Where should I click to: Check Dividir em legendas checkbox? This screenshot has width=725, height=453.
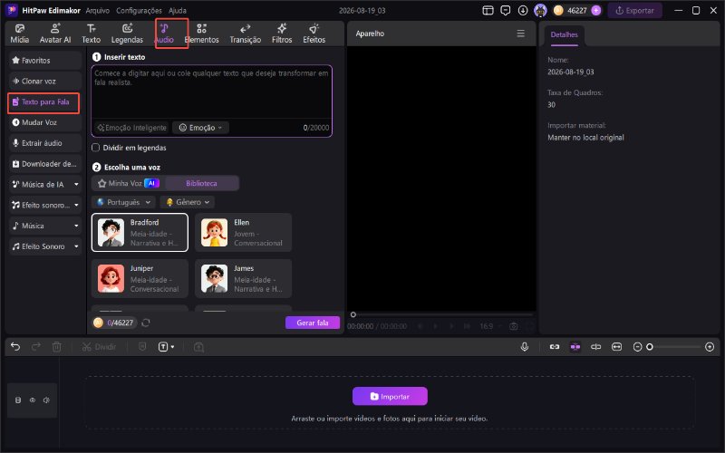pos(96,148)
